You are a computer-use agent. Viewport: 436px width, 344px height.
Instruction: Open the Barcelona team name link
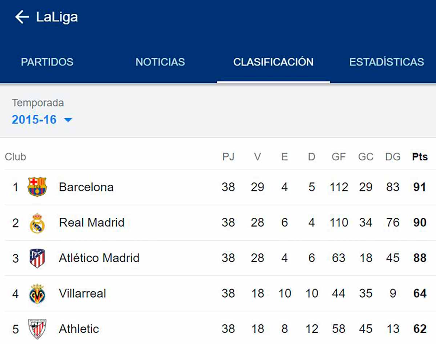click(86, 187)
